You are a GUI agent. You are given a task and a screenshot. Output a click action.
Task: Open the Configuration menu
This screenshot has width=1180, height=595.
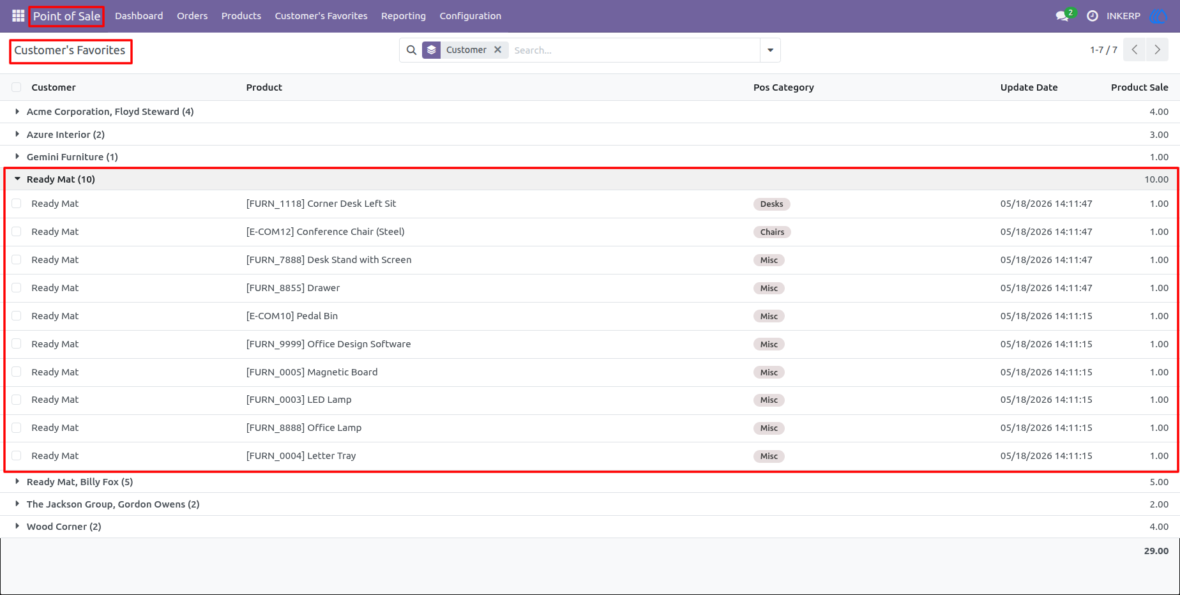470,16
